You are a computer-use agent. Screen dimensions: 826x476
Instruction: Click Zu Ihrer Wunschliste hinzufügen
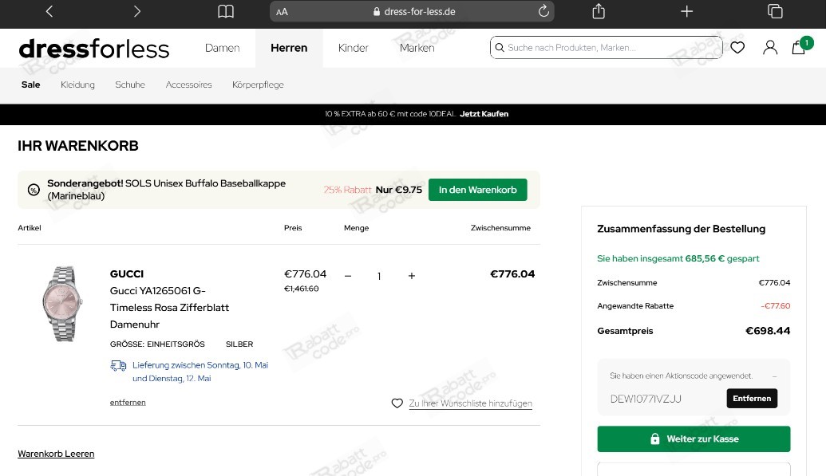click(x=470, y=403)
